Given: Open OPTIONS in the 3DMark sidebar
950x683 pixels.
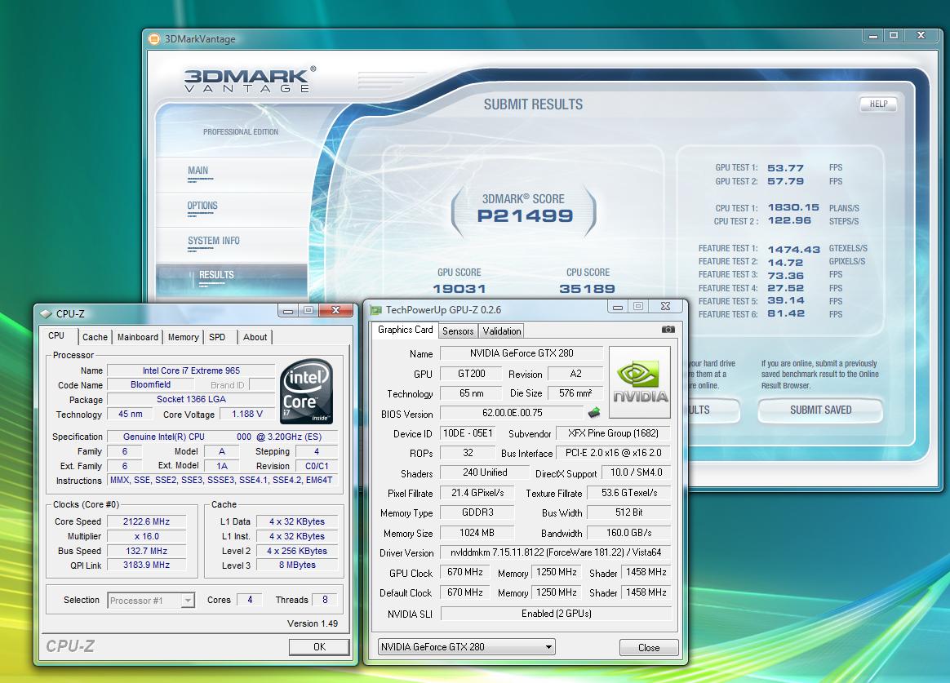Looking at the screenshot, I should pyautogui.click(x=202, y=206).
